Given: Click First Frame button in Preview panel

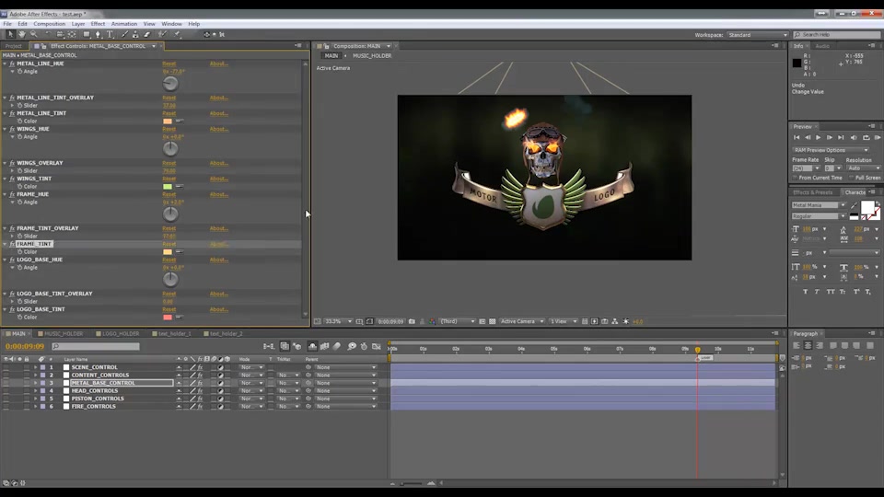Looking at the screenshot, I should pos(797,137).
